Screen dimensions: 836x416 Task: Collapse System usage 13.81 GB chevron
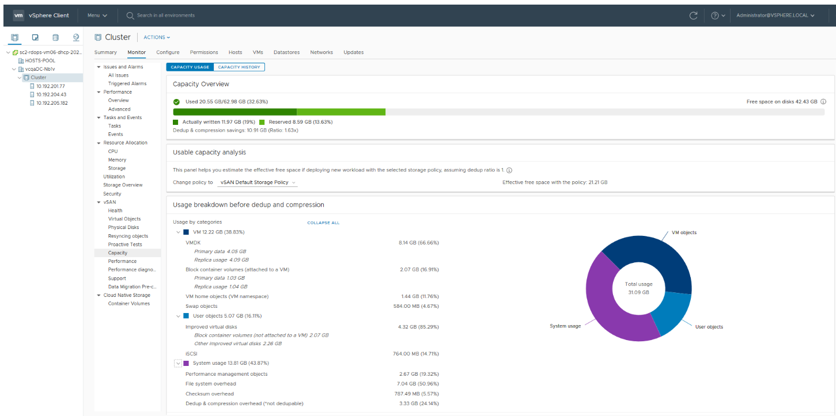[178, 363]
